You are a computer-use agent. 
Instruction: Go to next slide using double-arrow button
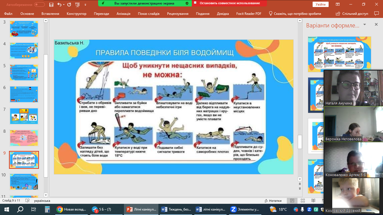click(x=300, y=189)
